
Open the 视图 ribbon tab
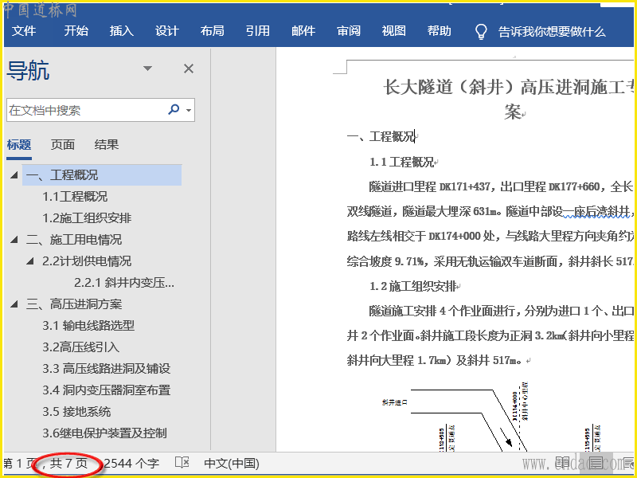pos(393,31)
